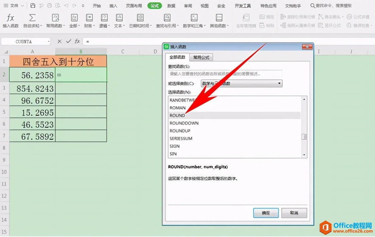
Task: Switch to the Home (开始) ribbon tab
Action: (97, 6)
